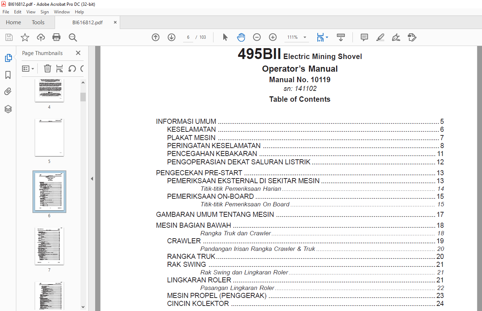
Task: Click the page number input field
Action: click(188, 37)
